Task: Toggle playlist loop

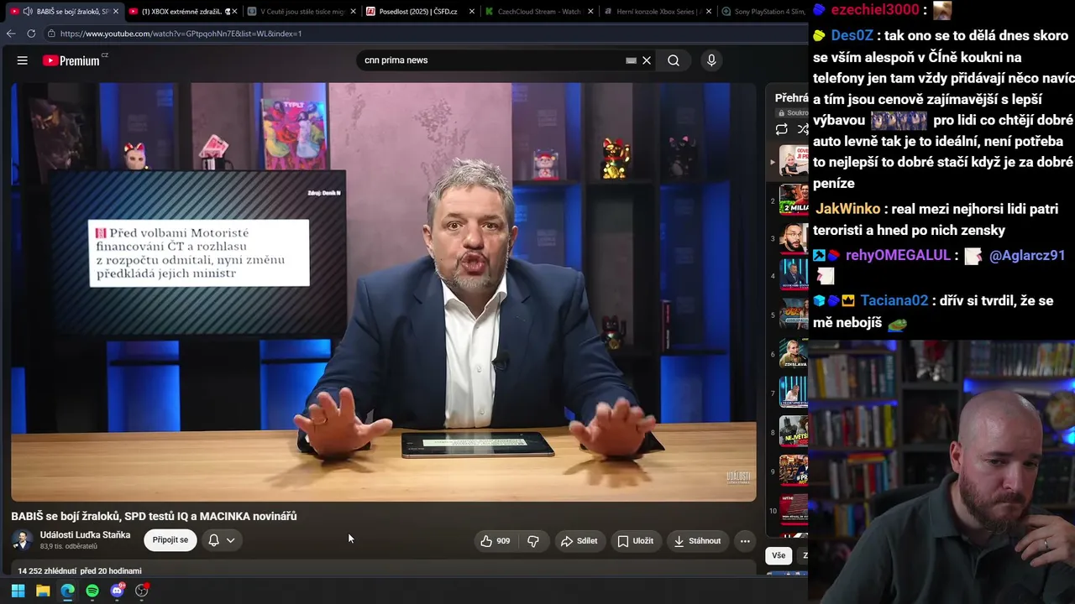Action: (x=782, y=129)
